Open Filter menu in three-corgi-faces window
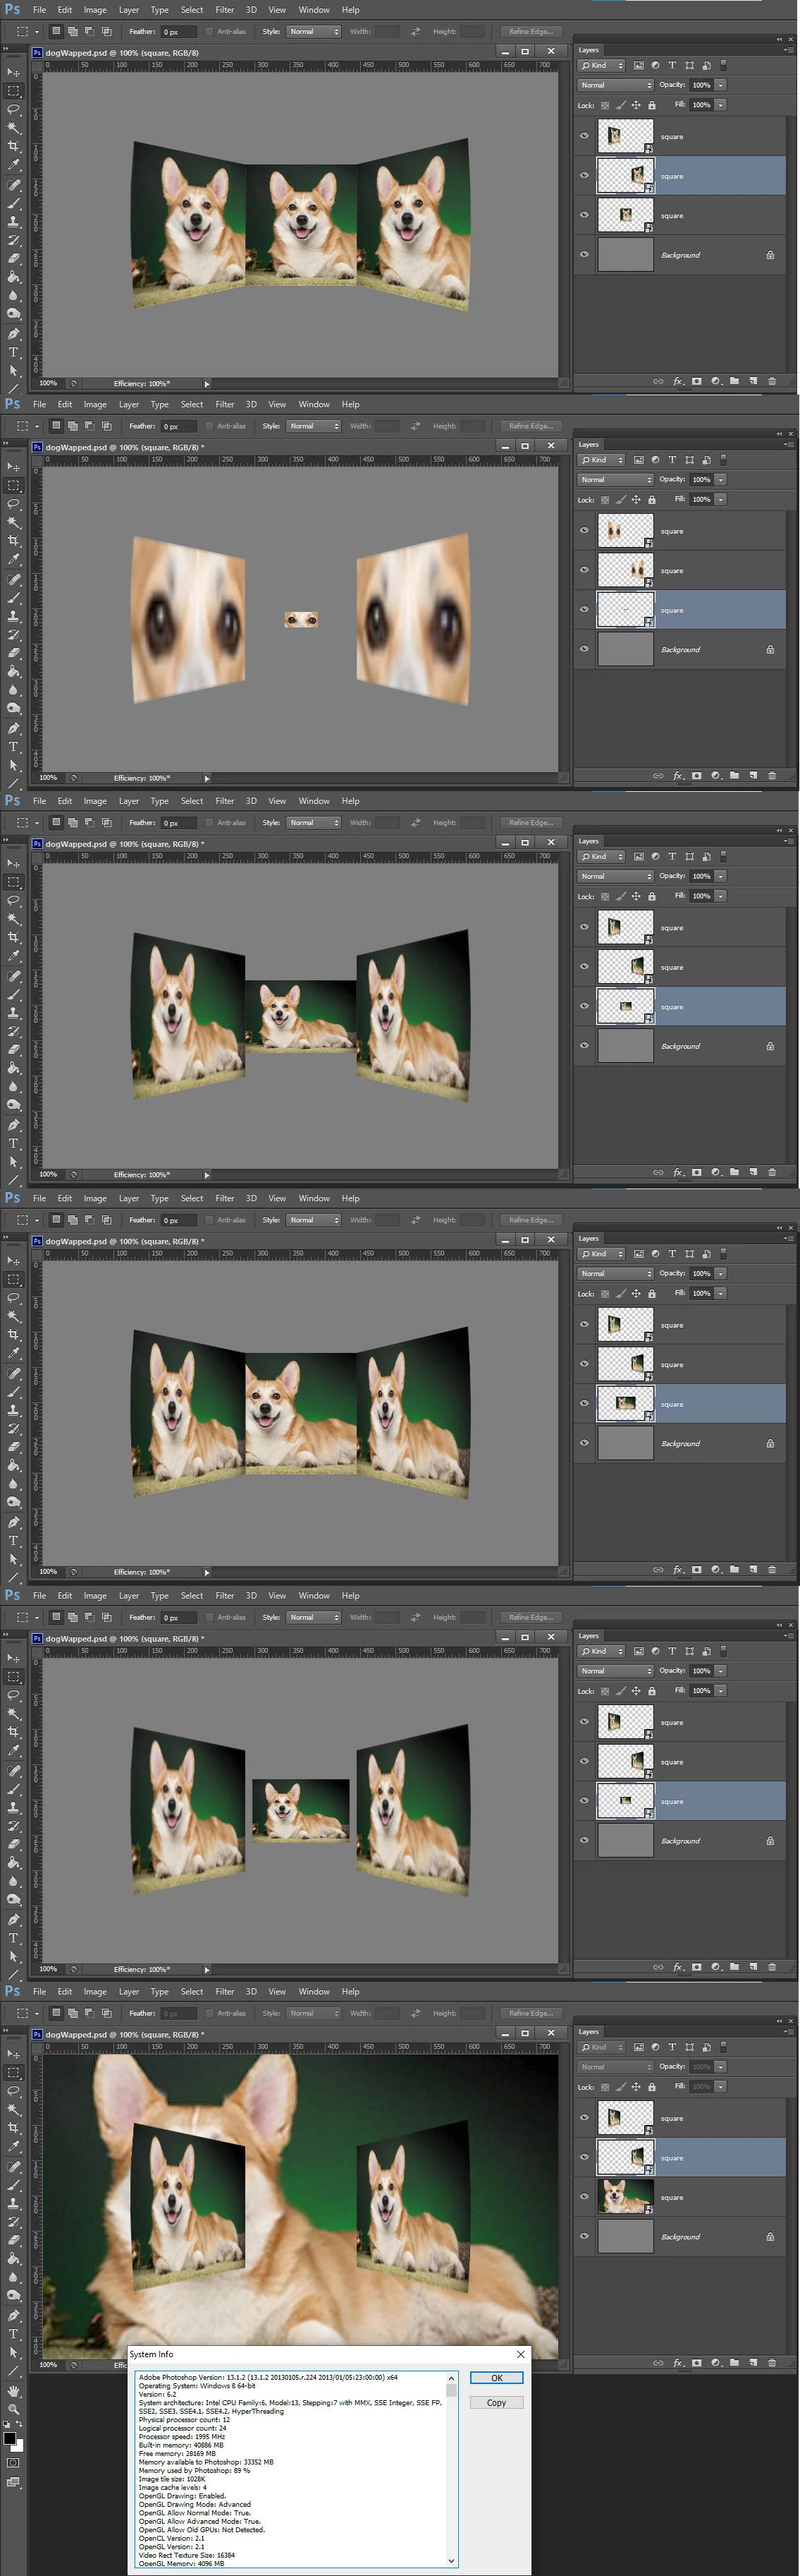 (x=225, y=10)
